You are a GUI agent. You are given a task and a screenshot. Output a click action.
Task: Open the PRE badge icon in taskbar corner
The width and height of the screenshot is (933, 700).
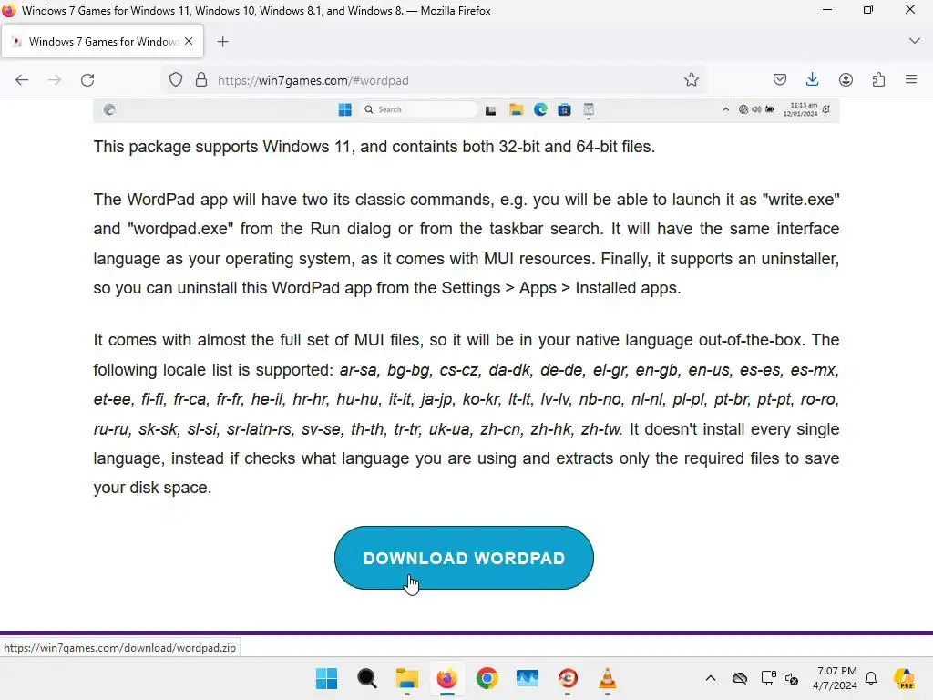(905, 678)
